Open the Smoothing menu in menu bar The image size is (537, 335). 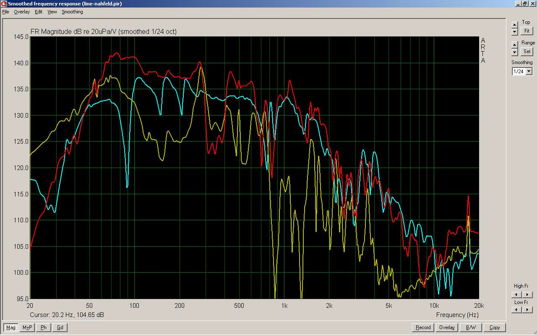click(72, 12)
